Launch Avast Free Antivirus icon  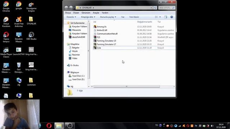click(19, 22)
